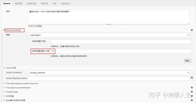
Task: Click the 预览 preview link
Action: [40, 26]
